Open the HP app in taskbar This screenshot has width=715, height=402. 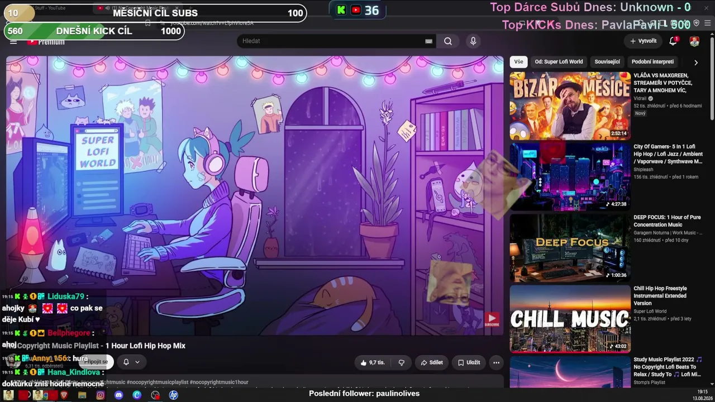pyautogui.click(x=174, y=395)
